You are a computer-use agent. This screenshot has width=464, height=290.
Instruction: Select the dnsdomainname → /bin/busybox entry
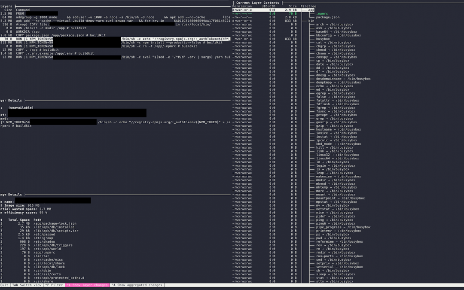point(343,79)
